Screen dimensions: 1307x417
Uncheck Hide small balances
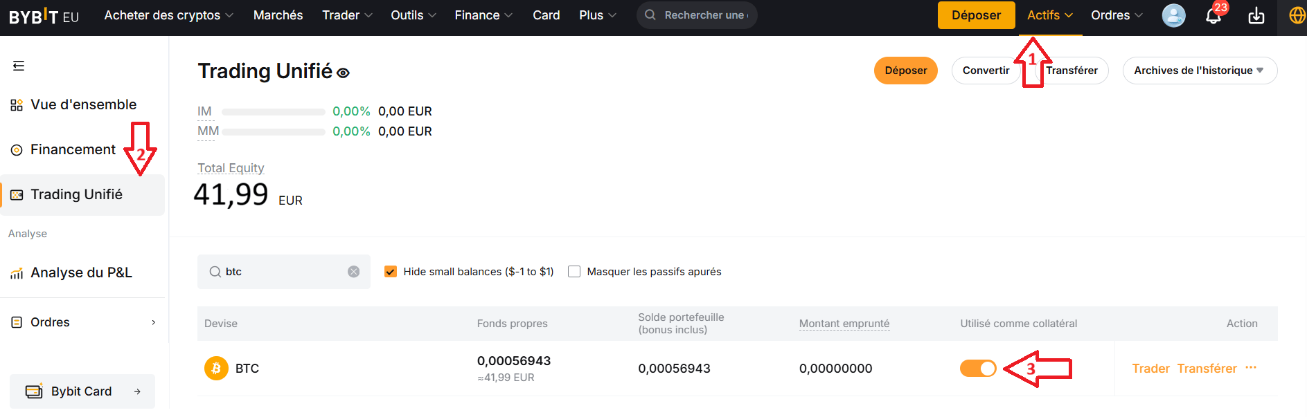pyautogui.click(x=391, y=272)
